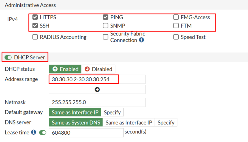The image size is (248, 142).
Task: Click the 'DNS server' label
Action: click(18, 122)
